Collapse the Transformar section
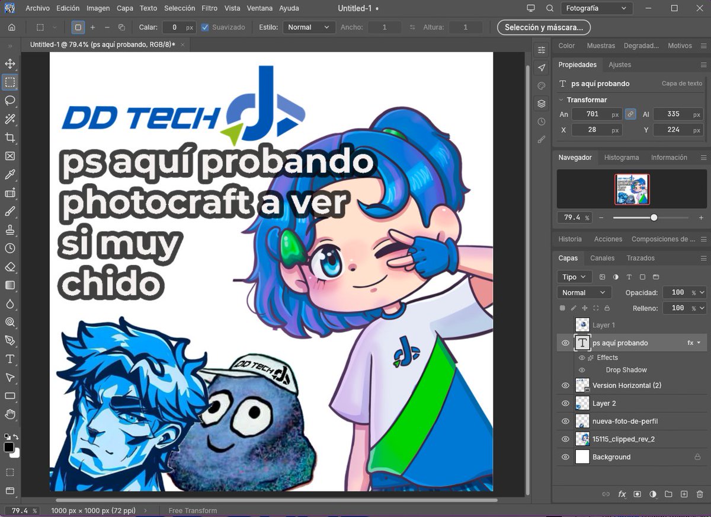The width and height of the screenshot is (711, 517). pyautogui.click(x=561, y=100)
